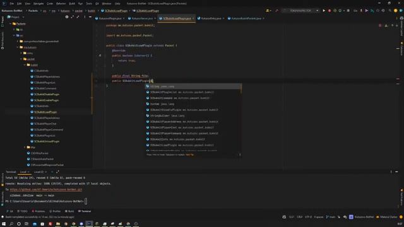Hide the Project panel with the minus icon
Screen dimensions: 404x227
pyautogui.click(x=90, y=17)
